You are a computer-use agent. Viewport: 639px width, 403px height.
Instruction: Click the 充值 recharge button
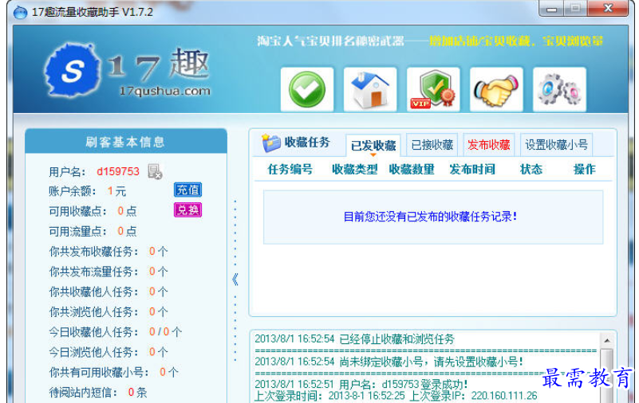click(x=187, y=190)
